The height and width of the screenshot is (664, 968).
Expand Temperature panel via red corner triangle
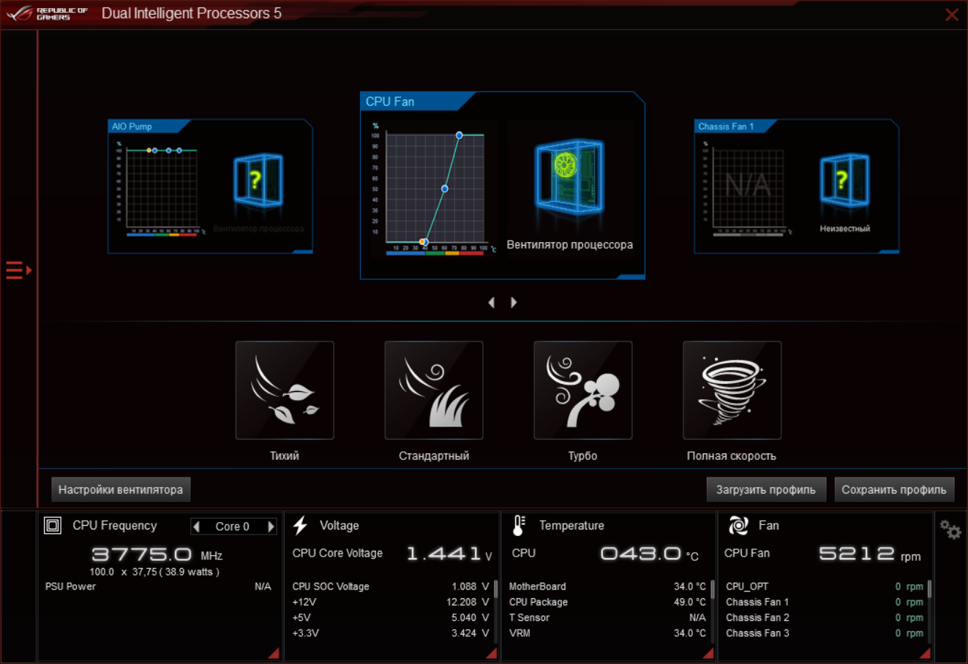708,653
